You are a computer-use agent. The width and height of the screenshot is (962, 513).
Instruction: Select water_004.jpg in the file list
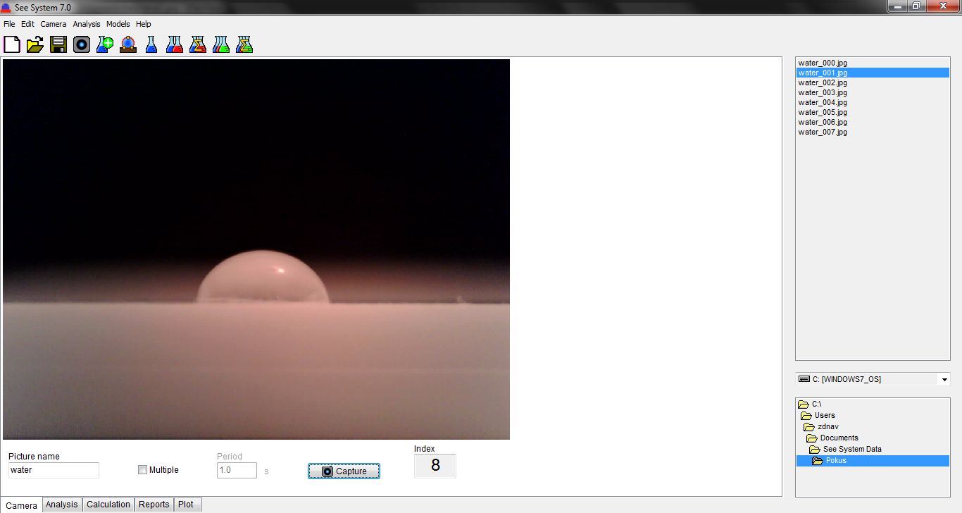pos(823,102)
